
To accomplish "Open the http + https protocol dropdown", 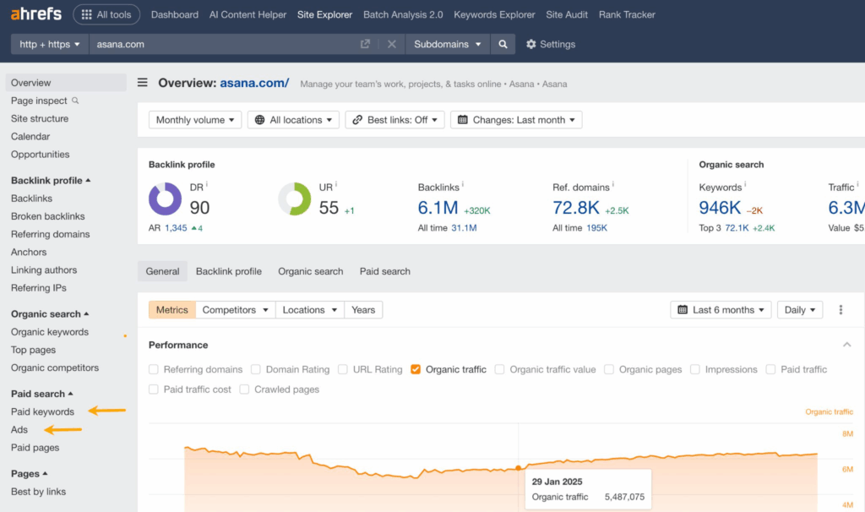I will coord(50,44).
